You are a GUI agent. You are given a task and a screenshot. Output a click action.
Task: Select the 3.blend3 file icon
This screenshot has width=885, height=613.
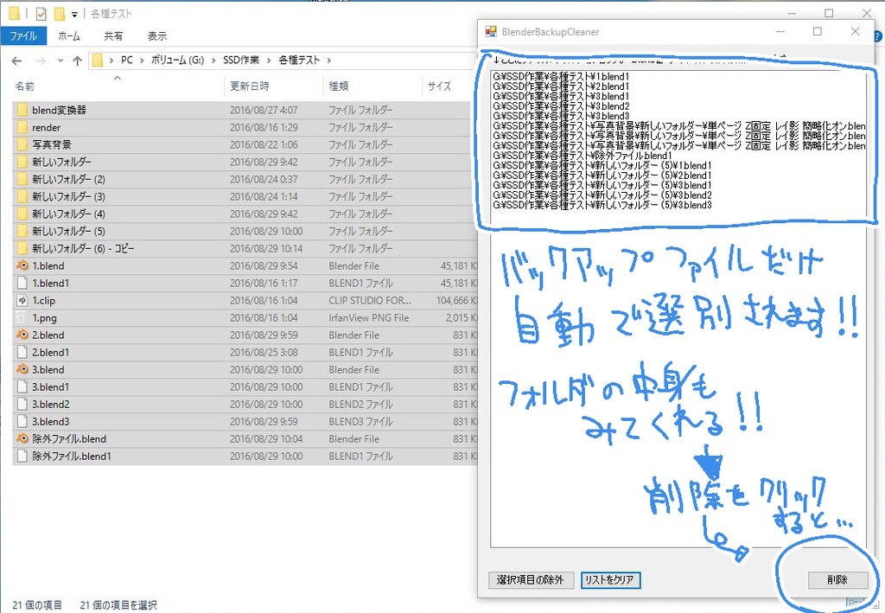pyautogui.click(x=22, y=422)
